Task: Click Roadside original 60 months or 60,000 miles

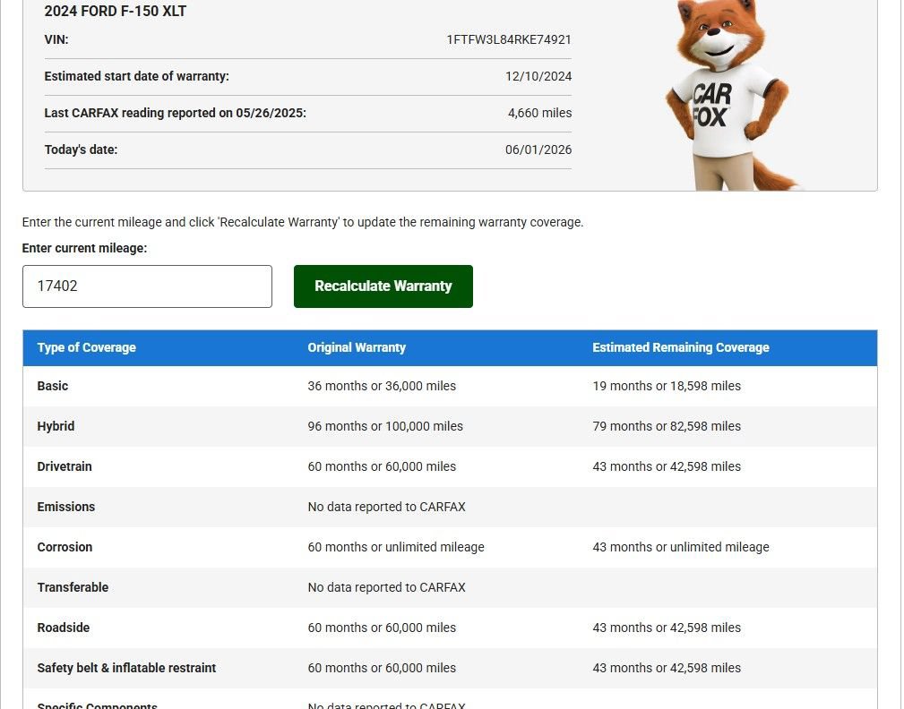Action: point(382,628)
